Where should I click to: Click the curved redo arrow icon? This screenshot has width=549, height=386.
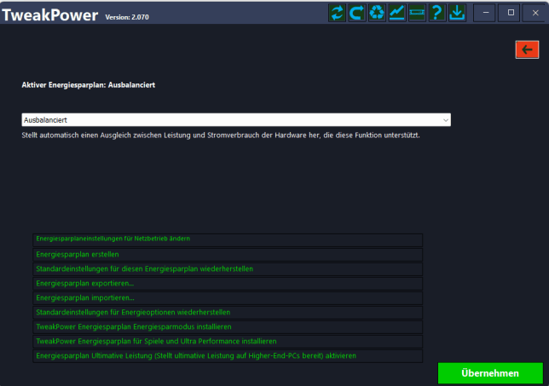point(357,13)
